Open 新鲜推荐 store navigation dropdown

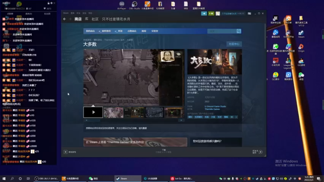[x=105, y=31]
